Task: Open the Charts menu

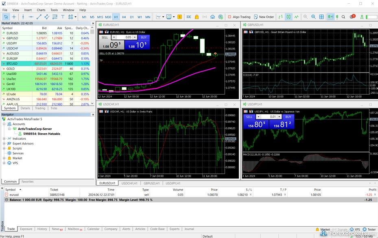Action: point(41,10)
